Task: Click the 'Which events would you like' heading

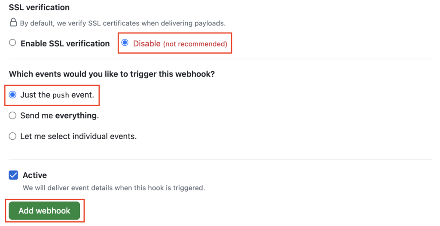Action: (112, 74)
